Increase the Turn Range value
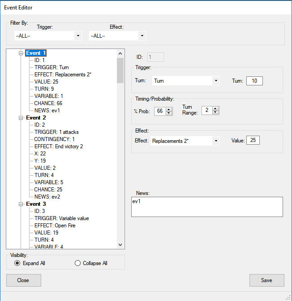The height and width of the screenshot is (301, 292). 216,108
